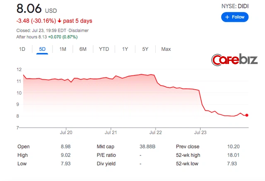The width and height of the screenshot is (265, 181).
Task: Click the red endpoint dot on chart
Action: click(x=247, y=115)
